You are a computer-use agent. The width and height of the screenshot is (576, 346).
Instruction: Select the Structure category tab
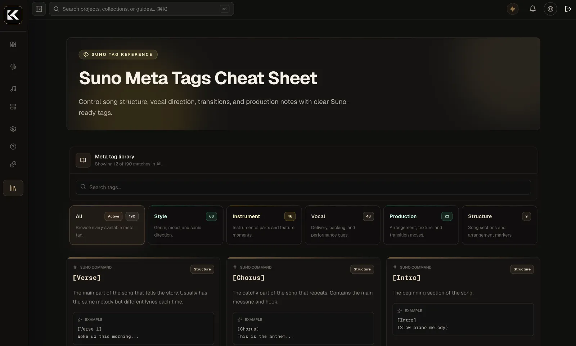(500, 225)
